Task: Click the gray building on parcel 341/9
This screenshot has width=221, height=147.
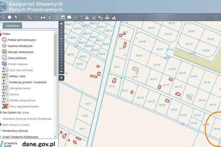Action: click(x=136, y=70)
